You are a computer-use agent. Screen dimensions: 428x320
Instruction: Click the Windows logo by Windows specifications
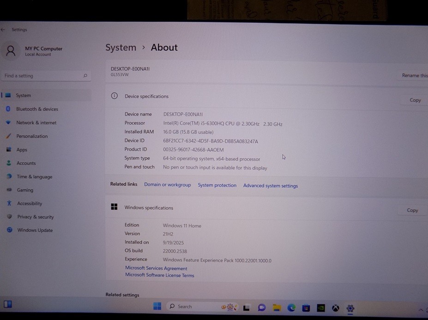(x=114, y=207)
